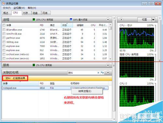The height and width of the screenshot is (123, 163).
Task: Toggle the select-all 映像 checkbox
Action: point(4,25)
